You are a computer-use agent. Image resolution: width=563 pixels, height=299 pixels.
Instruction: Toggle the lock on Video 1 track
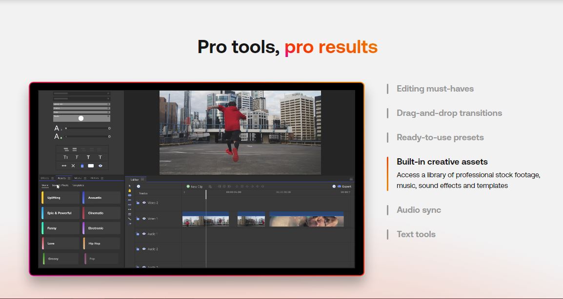click(x=138, y=218)
